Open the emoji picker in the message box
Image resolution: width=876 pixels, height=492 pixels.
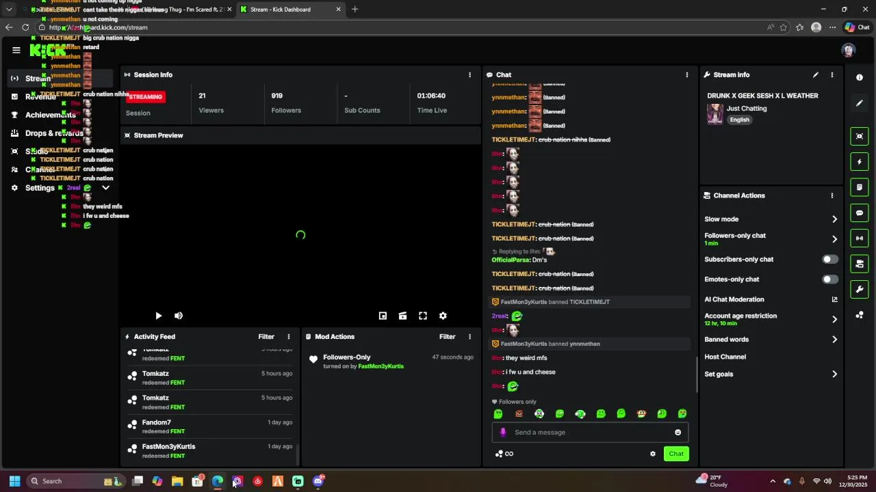[x=678, y=433]
